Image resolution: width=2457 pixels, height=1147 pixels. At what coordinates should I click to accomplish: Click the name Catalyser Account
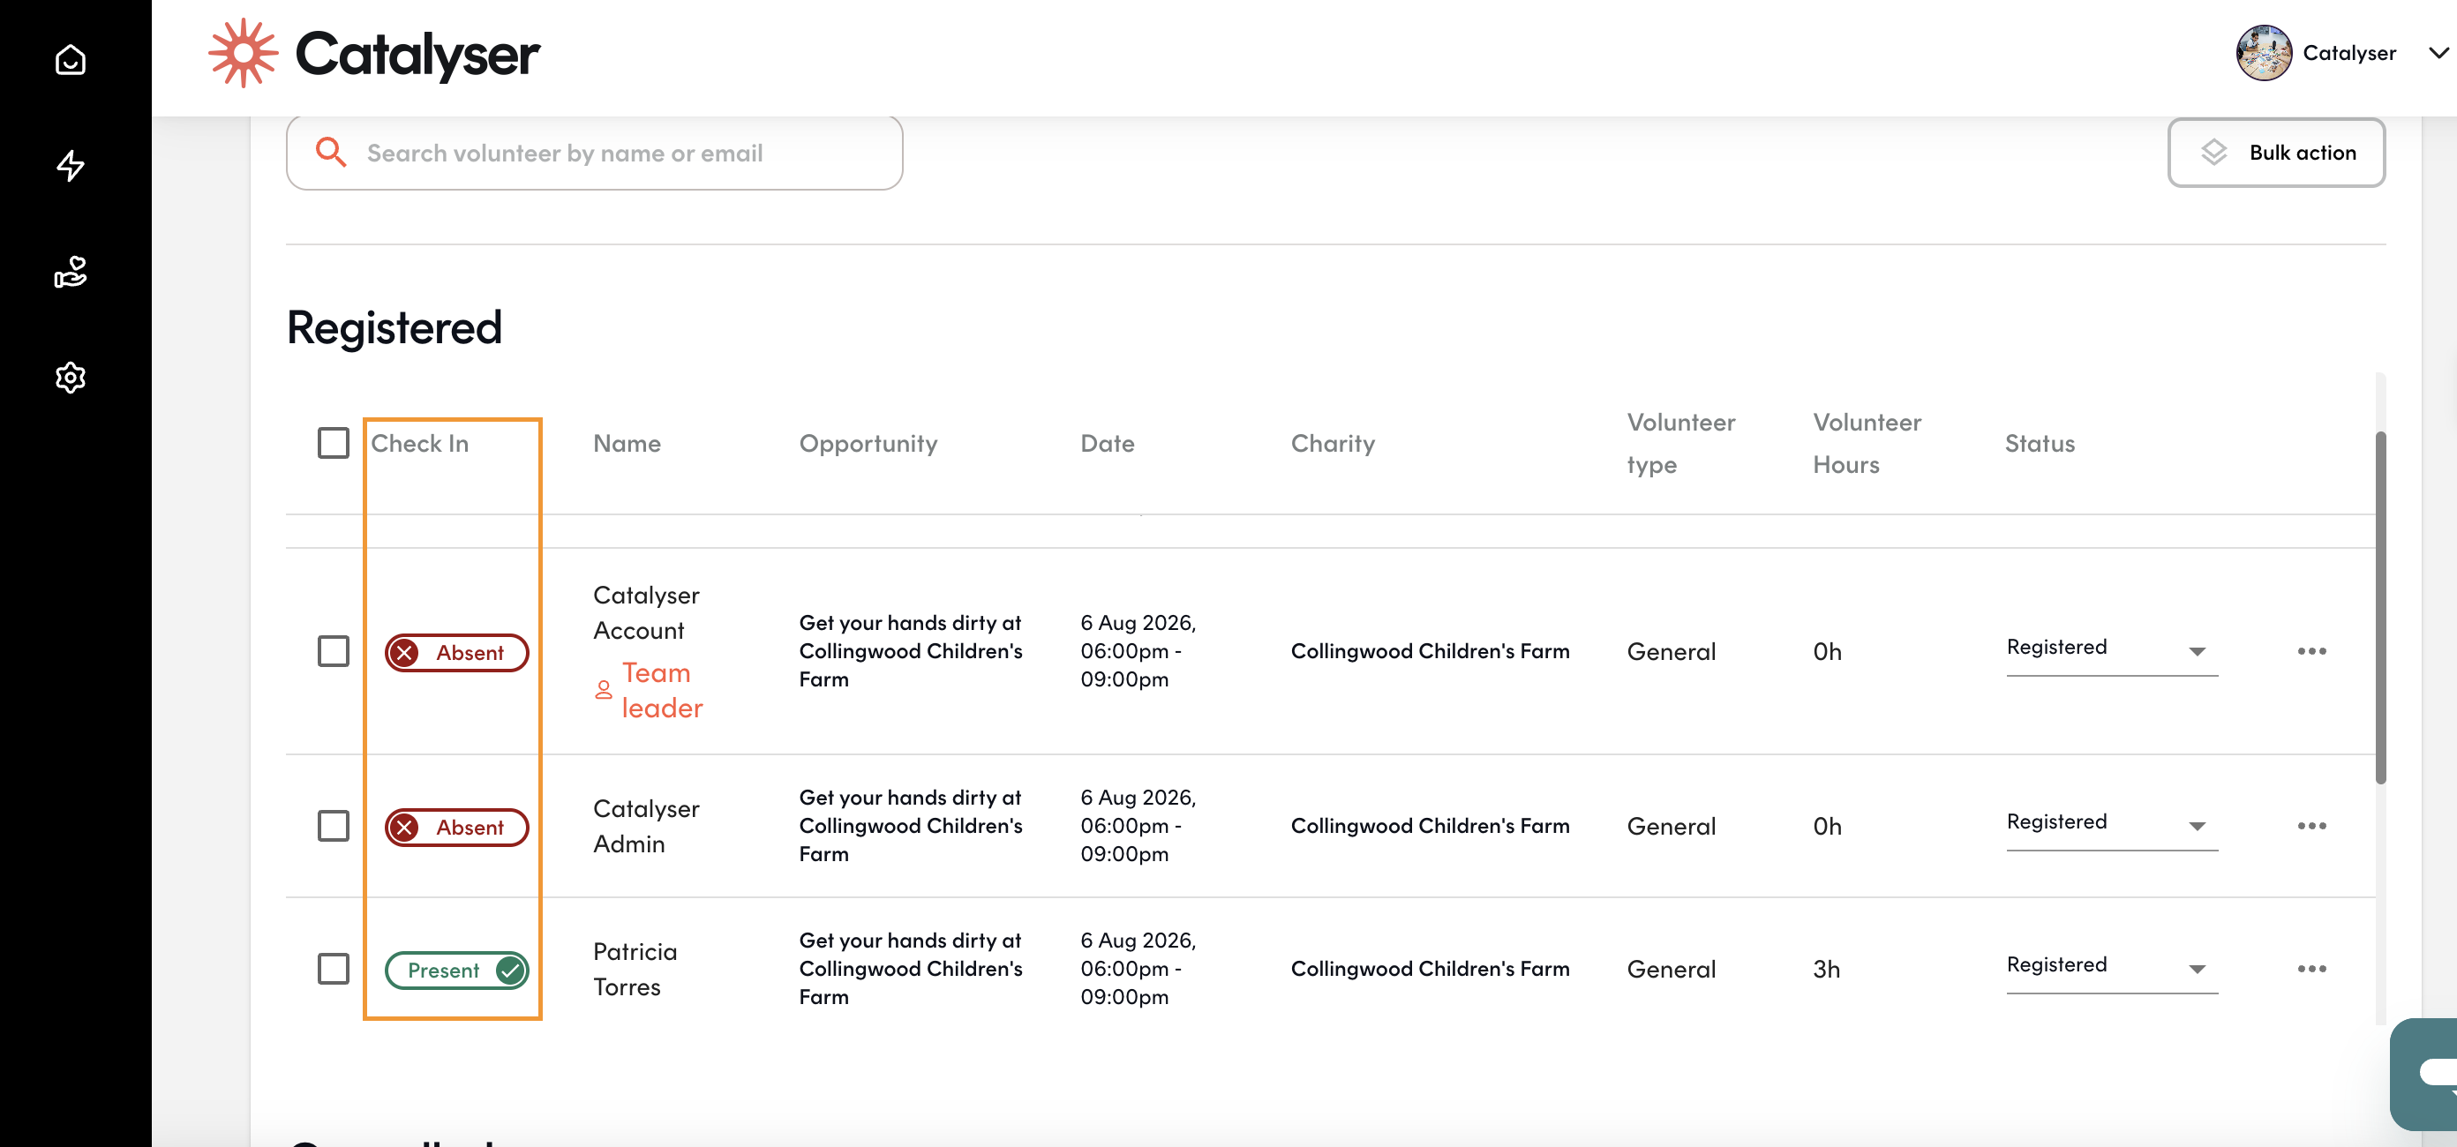[646, 612]
